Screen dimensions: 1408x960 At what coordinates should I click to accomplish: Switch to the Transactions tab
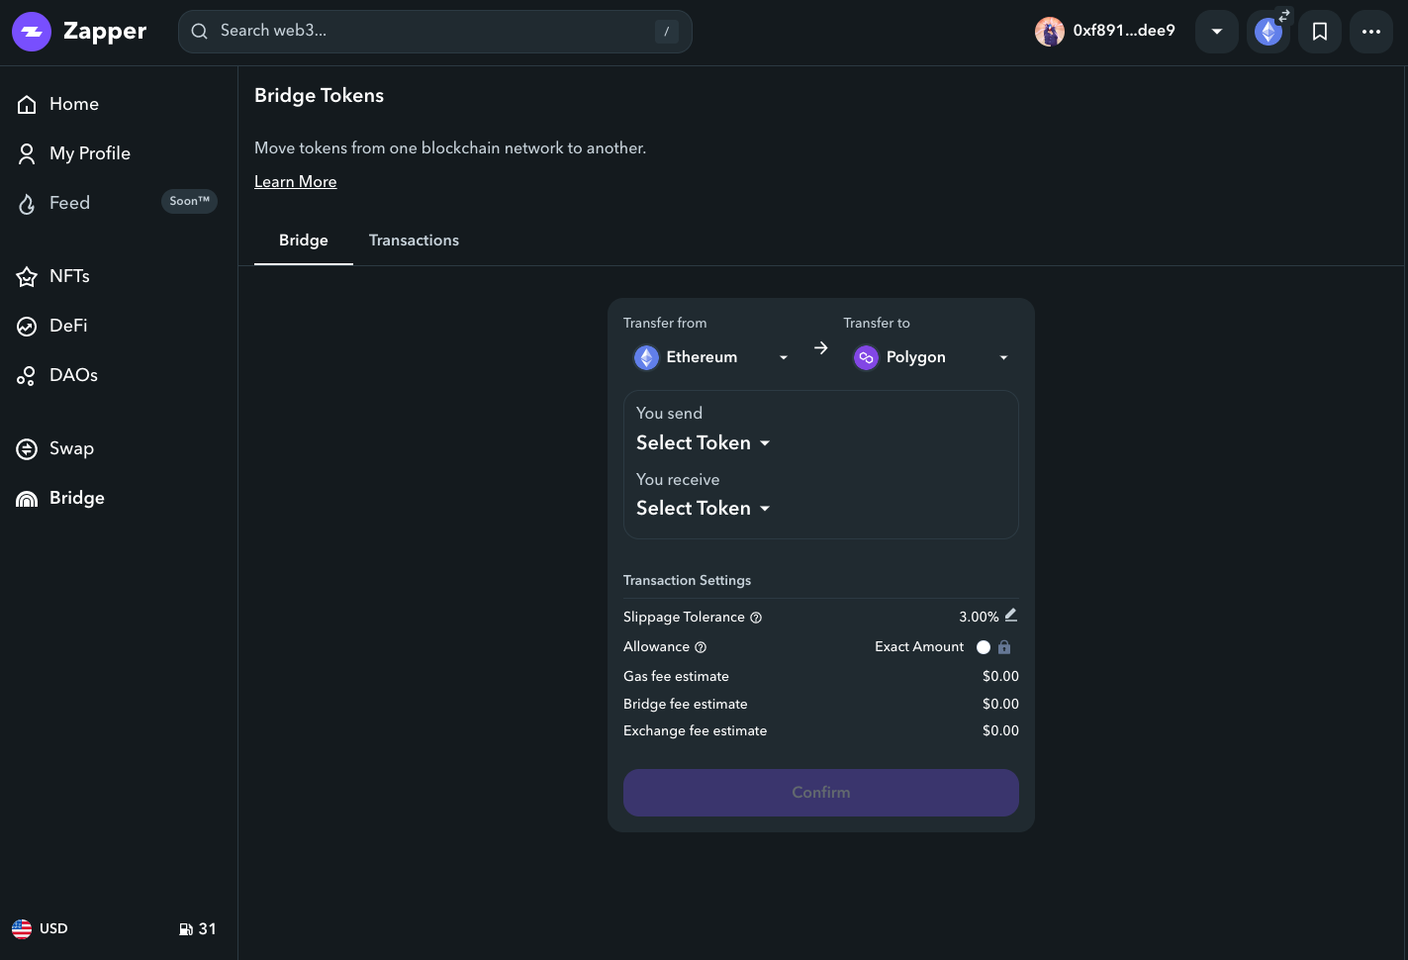point(414,240)
